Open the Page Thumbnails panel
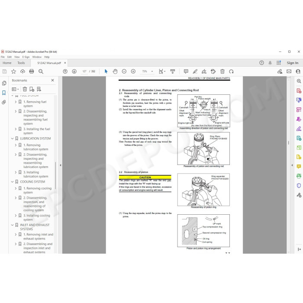The height and width of the screenshot is (303, 303). [x=4, y=83]
